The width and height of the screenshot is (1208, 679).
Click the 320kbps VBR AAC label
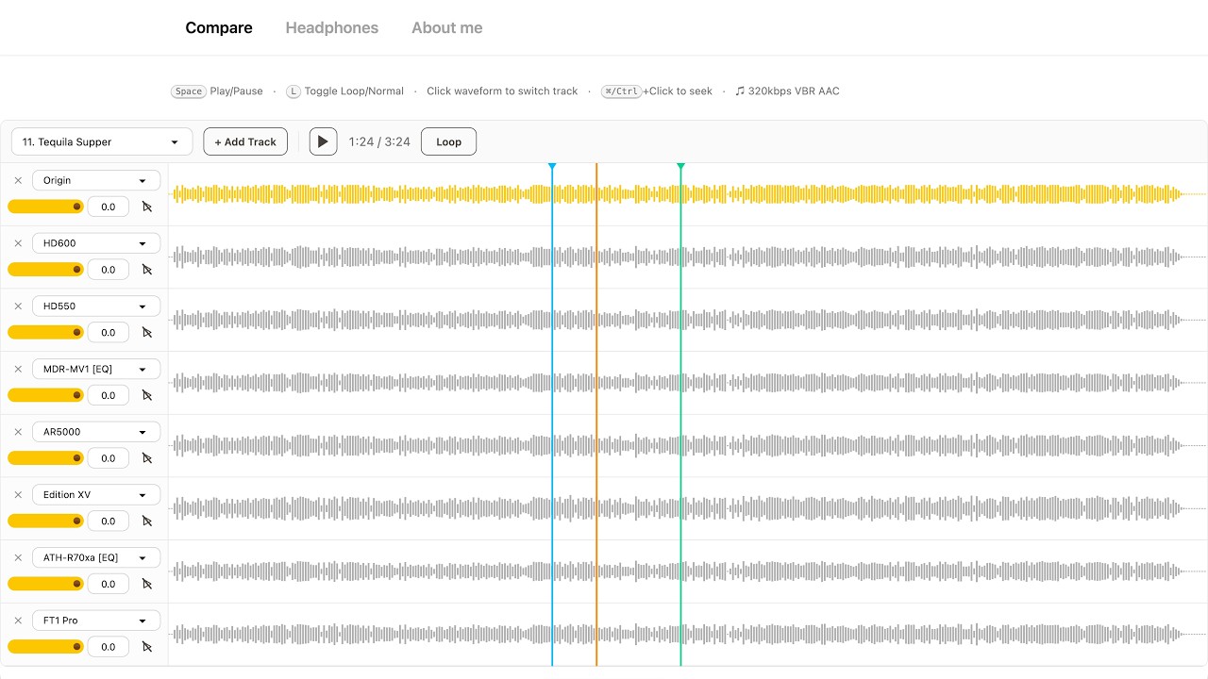pyautogui.click(x=788, y=91)
